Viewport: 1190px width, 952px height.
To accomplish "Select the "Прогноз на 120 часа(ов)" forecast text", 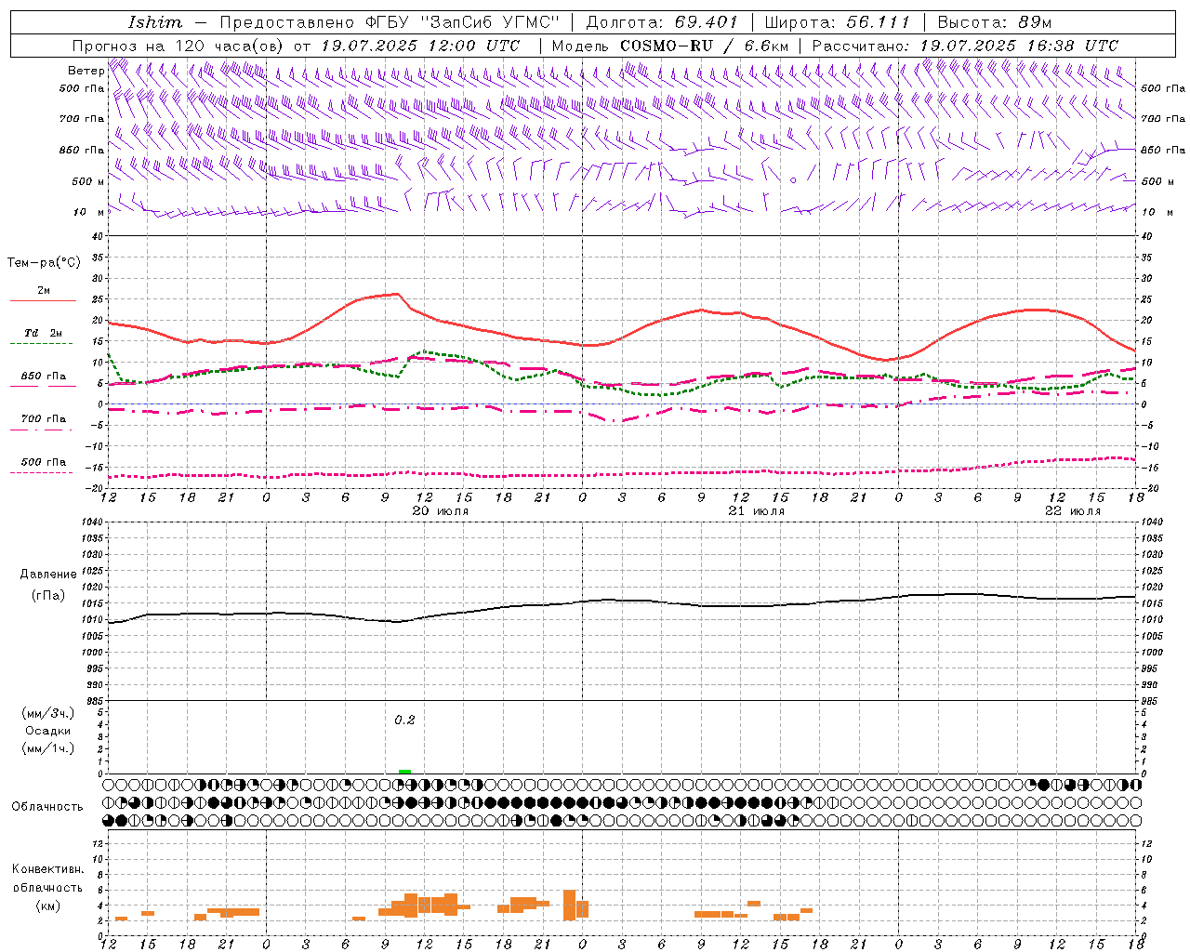I will click(x=179, y=46).
